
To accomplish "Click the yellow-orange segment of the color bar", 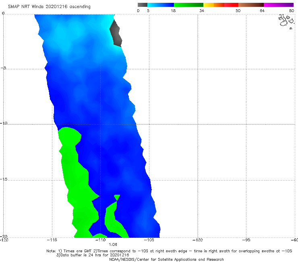I will [214, 5].
